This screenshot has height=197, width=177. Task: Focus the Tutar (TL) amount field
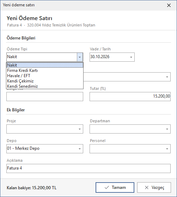130,97
